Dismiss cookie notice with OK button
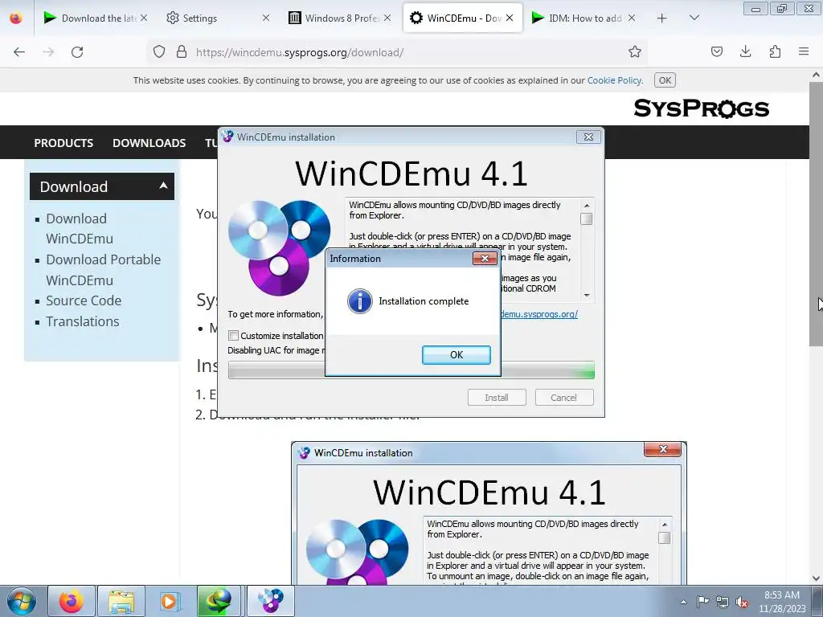 pyautogui.click(x=665, y=80)
